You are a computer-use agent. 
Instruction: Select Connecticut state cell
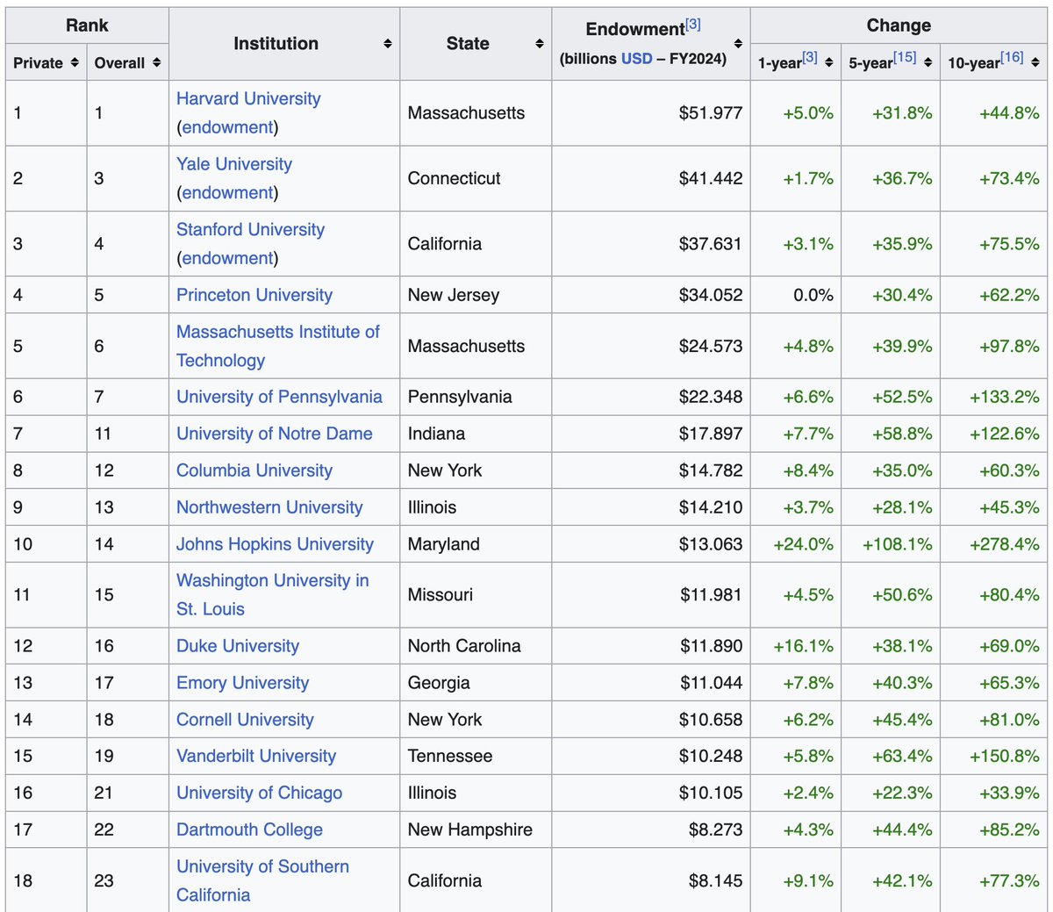pyautogui.click(x=476, y=178)
